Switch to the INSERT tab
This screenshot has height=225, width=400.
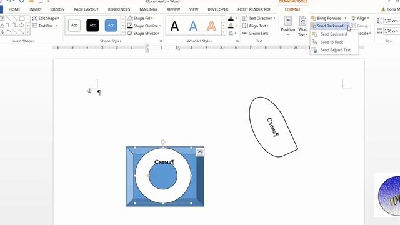(36, 9)
